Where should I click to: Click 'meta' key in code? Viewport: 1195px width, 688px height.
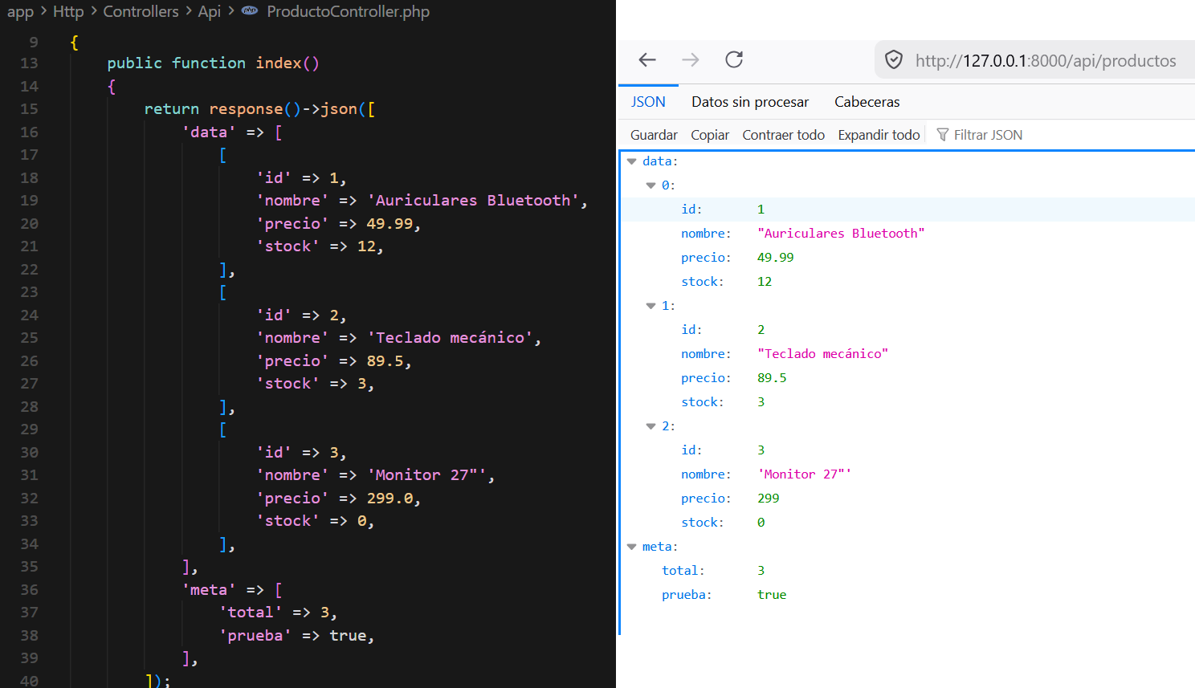tap(209, 590)
